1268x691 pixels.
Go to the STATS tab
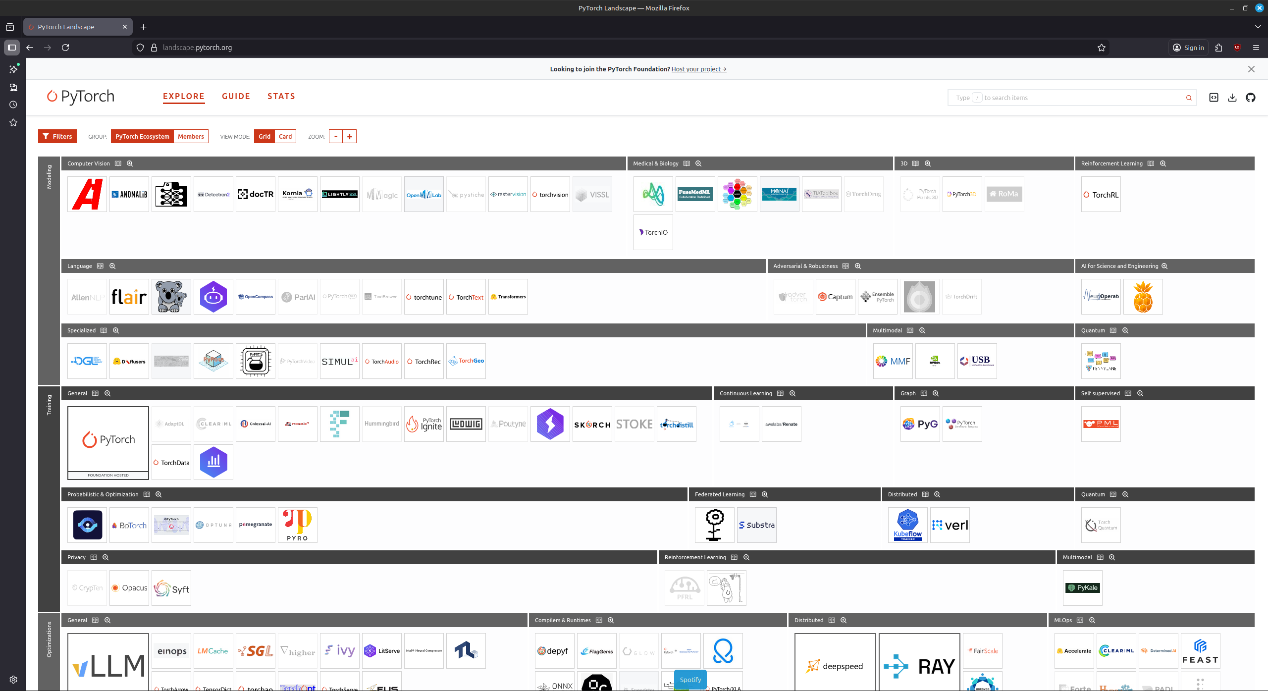pyautogui.click(x=281, y=96)
